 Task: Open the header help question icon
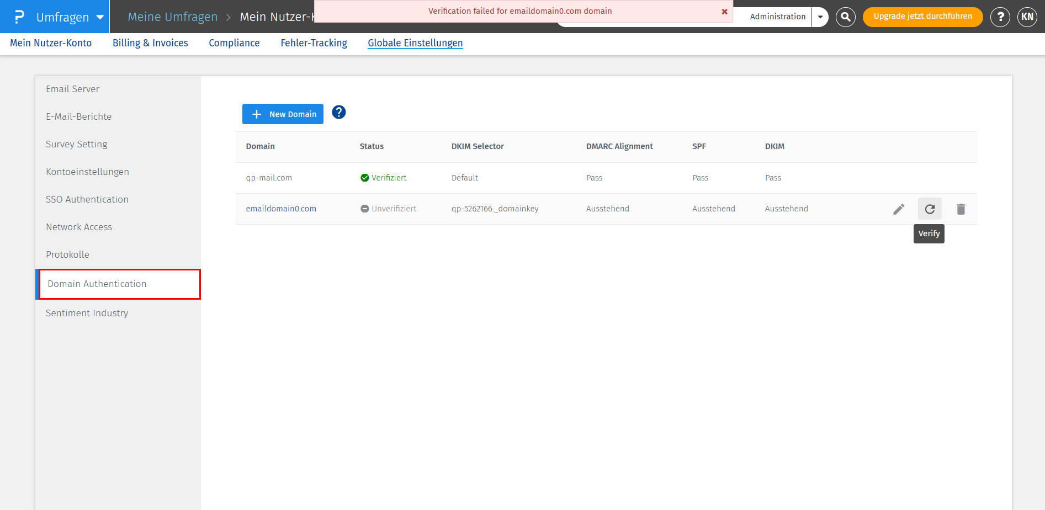click(1000, 17)
